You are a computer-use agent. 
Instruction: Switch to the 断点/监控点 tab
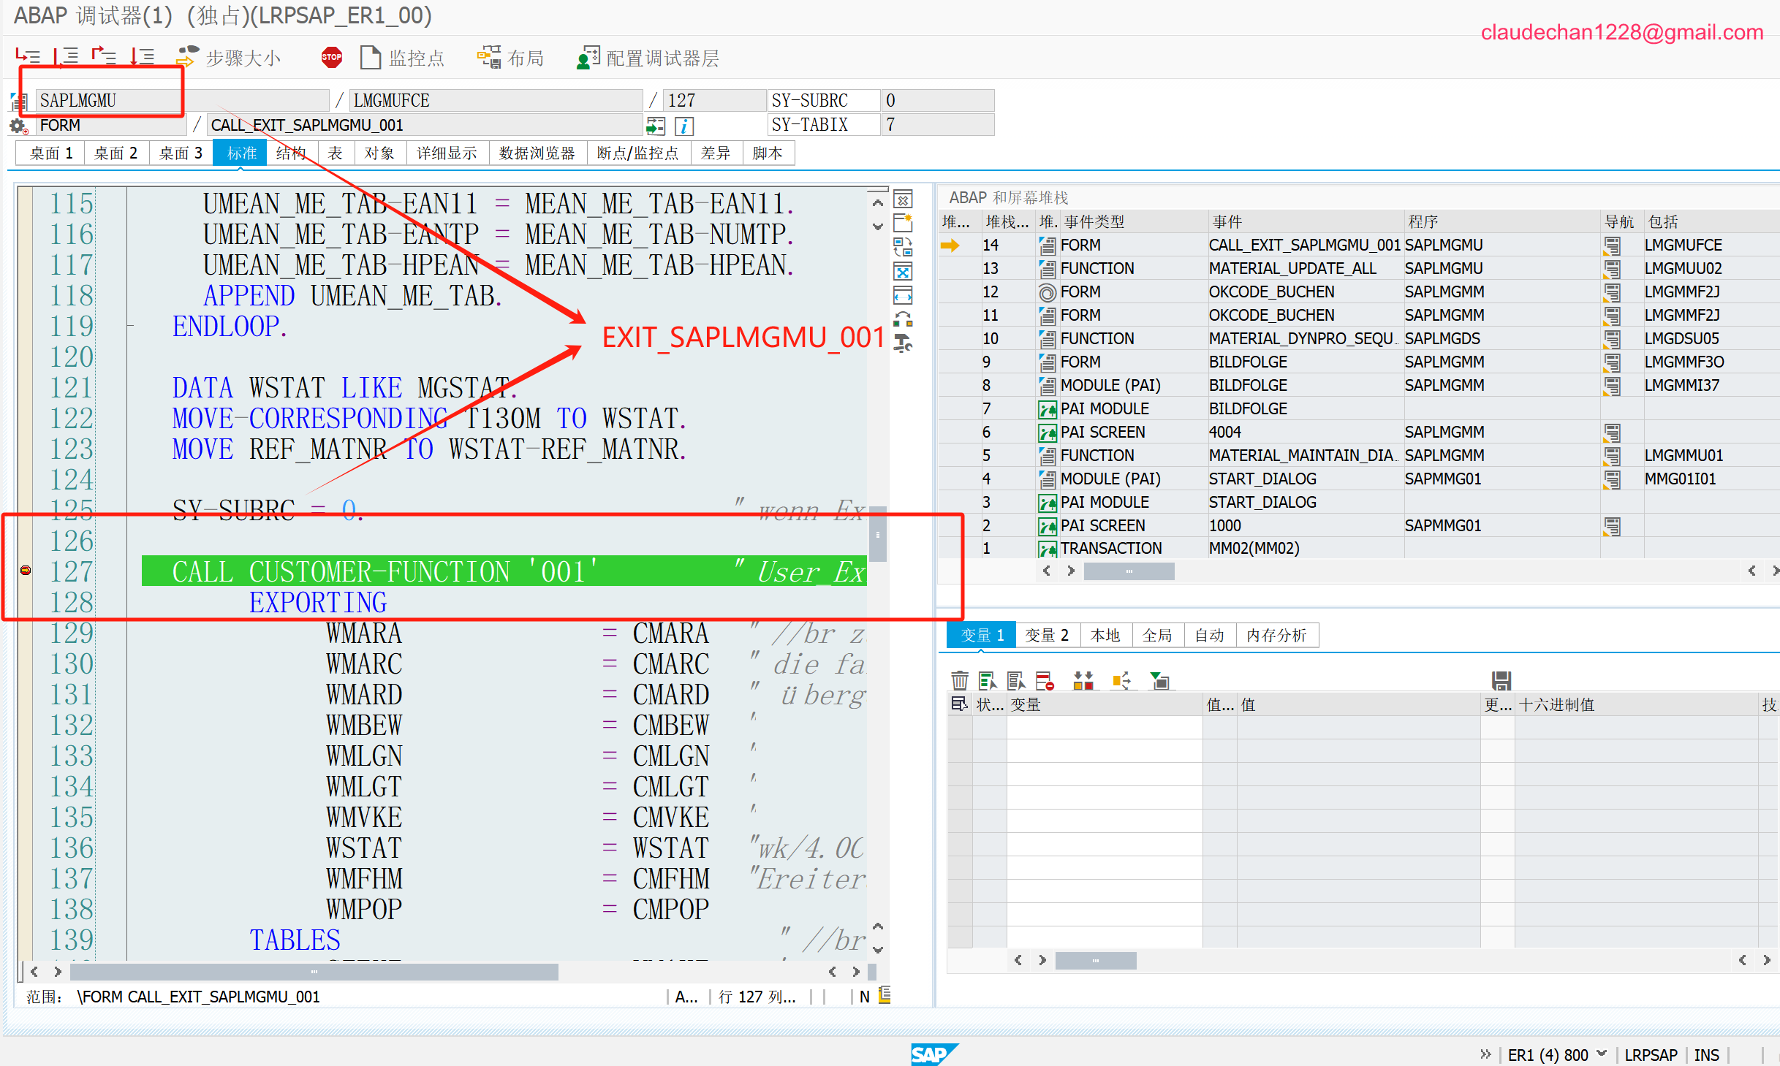(x=637, y=153)
